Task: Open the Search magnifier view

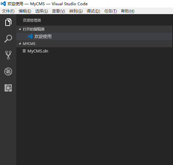Action: (8, 39)
